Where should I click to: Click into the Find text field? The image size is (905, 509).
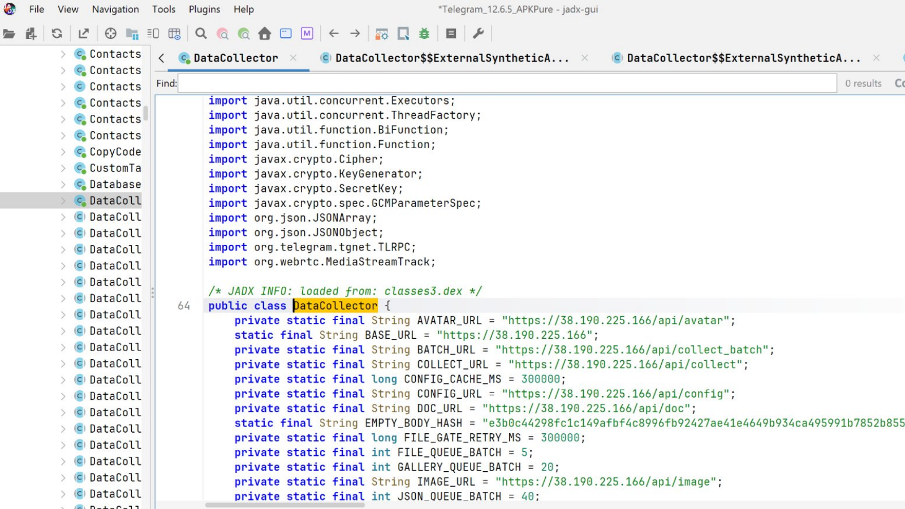pos(507,83)
